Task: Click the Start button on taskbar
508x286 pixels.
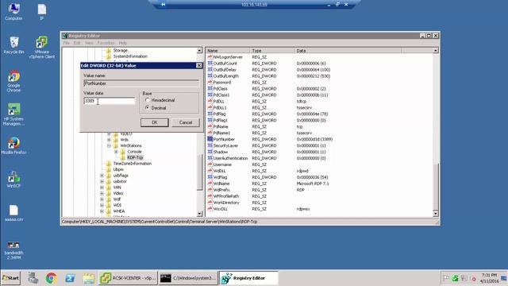Action: 10,278
